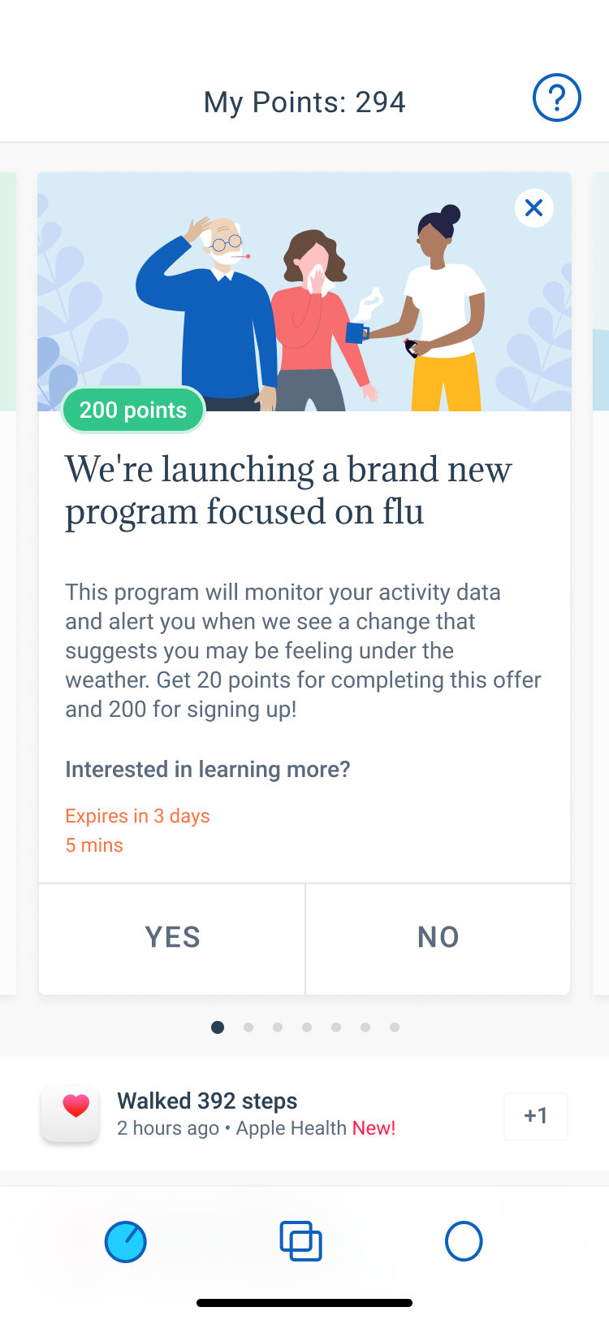Open the overlapping cards offers icon

(x=300, y=1241)
